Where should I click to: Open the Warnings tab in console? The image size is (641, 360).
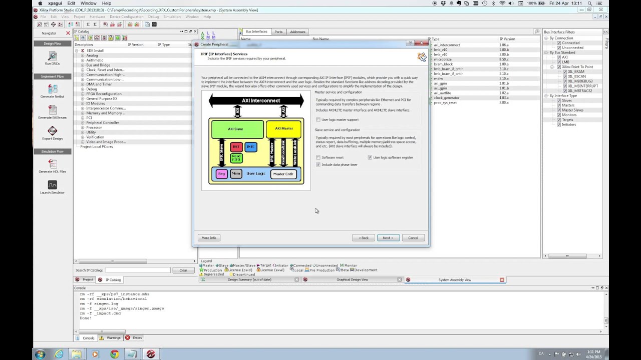[110, 338]
